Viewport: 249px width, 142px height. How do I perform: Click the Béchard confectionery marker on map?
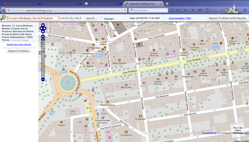click(x=144, y=83)
